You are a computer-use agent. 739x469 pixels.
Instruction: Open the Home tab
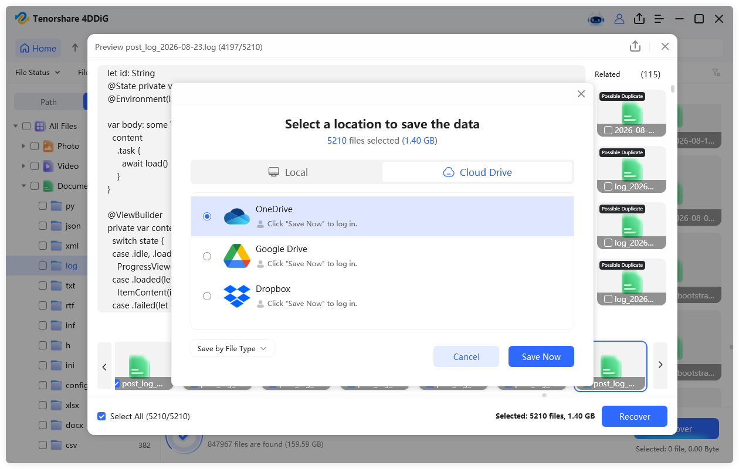point(39,48)
